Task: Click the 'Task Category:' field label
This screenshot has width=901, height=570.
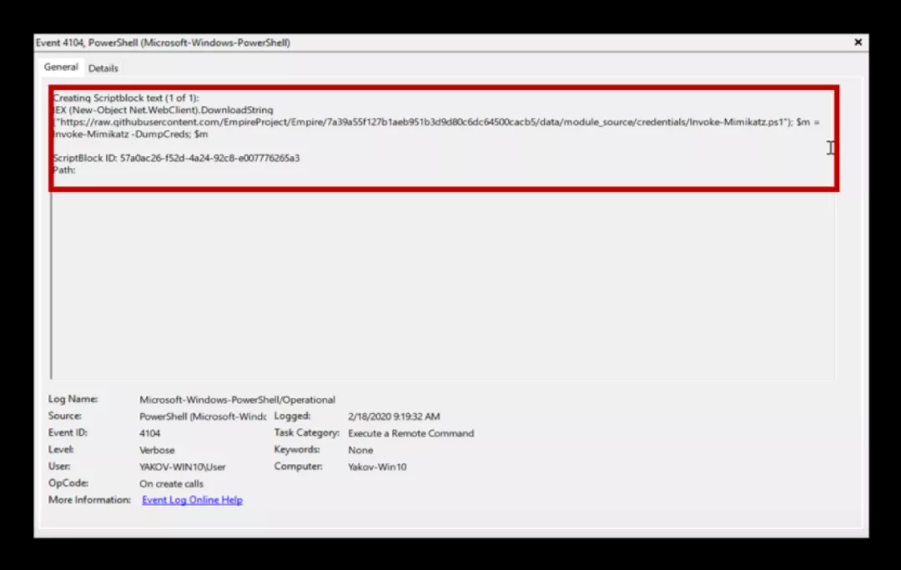Action: point(307,432)
